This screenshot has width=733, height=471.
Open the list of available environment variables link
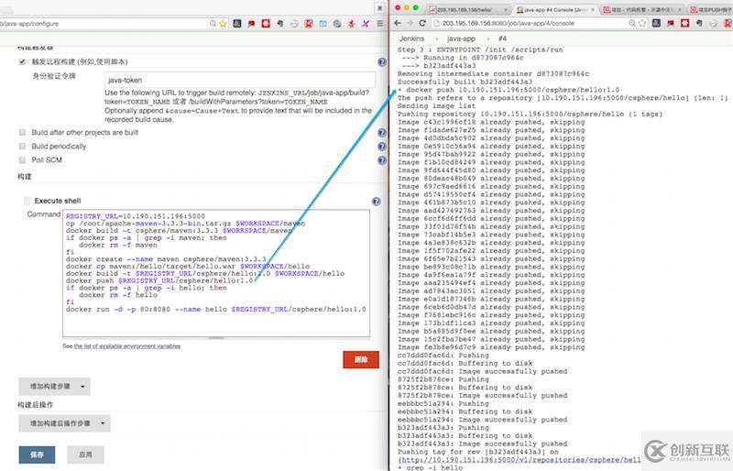(127, 346)
